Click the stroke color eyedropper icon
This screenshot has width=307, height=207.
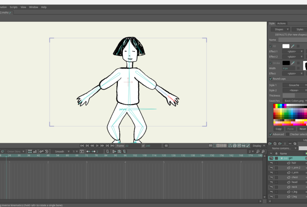pyautogui.click(x=293, y=63)
